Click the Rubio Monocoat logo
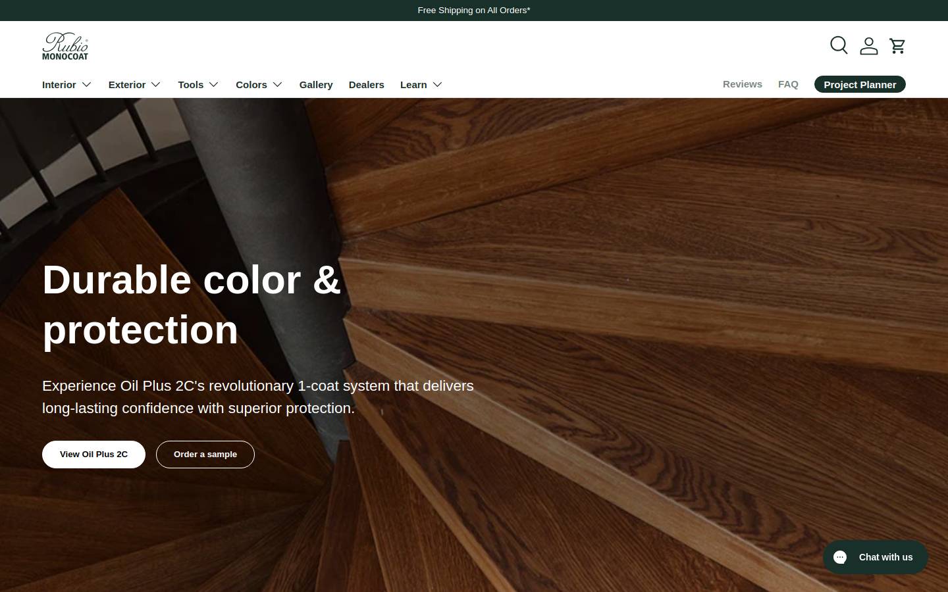The width and height of the screenshot is (948, 592). click(x=65, y=46)
